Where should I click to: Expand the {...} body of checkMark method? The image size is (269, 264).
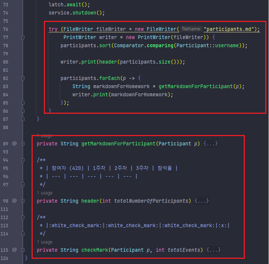(213, 250)
